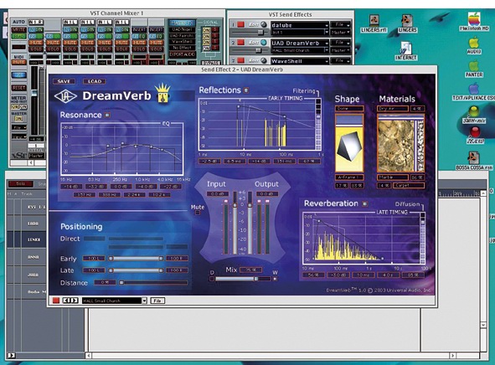Open the UAD DreamVerb effect selection dropdown
Image resolution: width=495 pixels, height=365 pixels.
pos(299,44)
